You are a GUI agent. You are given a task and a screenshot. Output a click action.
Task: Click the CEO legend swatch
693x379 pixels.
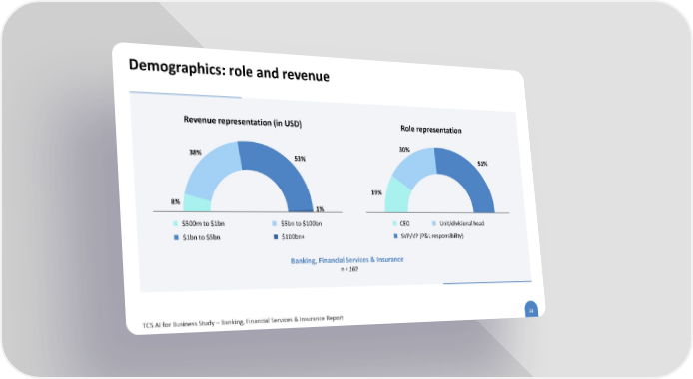point(394,223)
